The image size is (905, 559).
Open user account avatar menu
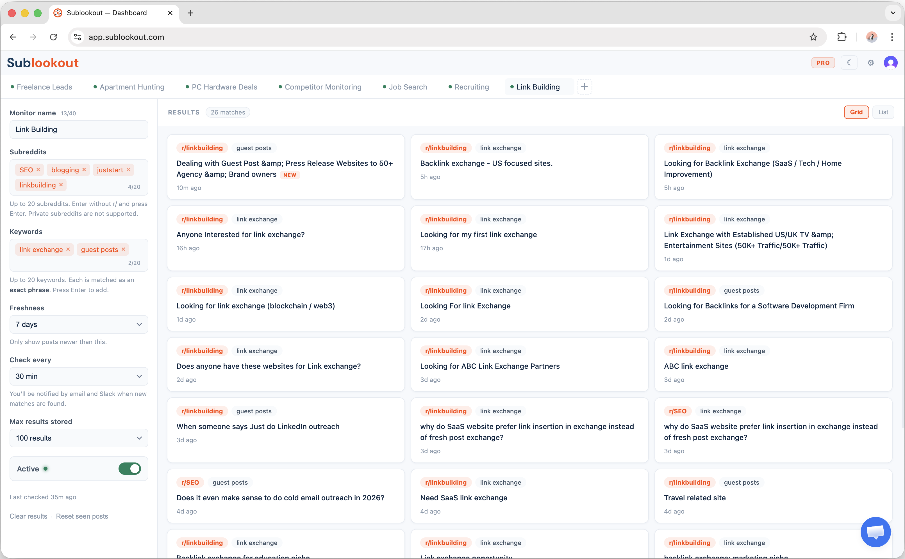(x=891, y=63)
